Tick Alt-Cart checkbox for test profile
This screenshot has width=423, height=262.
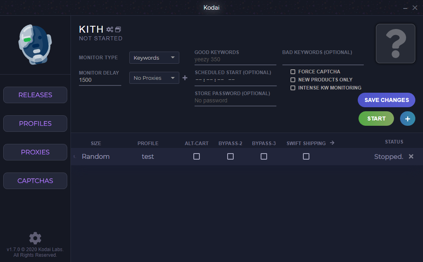pos(197,156)
